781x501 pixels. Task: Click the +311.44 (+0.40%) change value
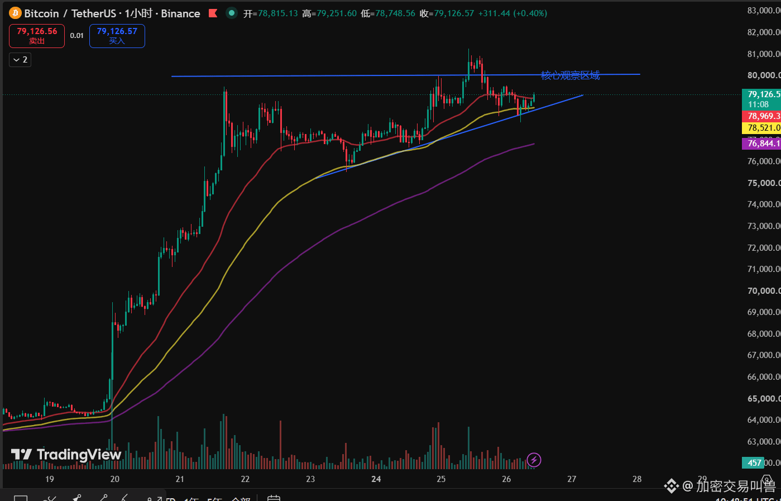pos(512,13)
